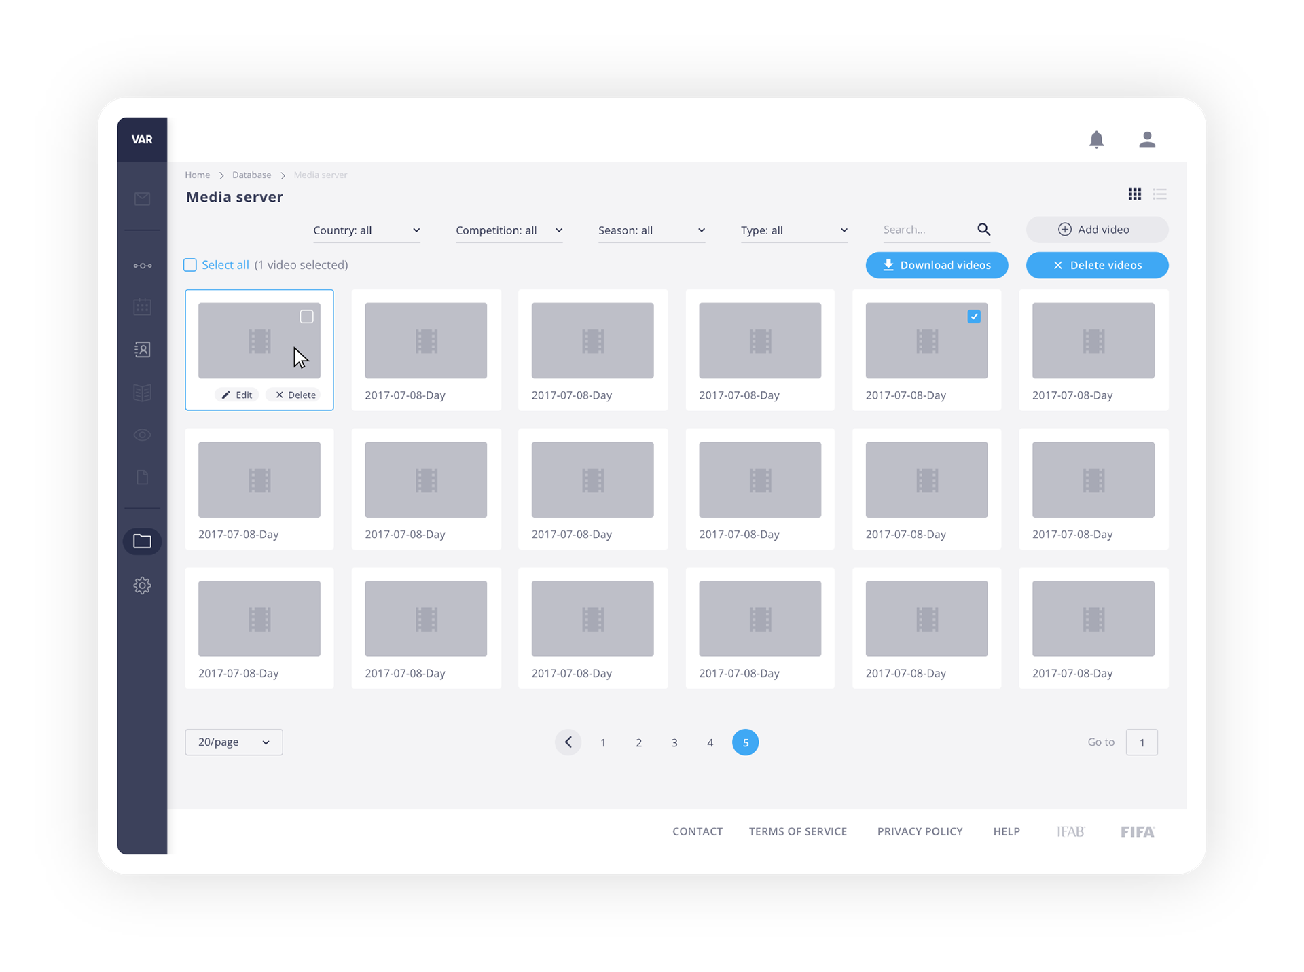Open the contacts icon in sidebar
Screen dimensions: 1304x972
click(x=142, y=350)
